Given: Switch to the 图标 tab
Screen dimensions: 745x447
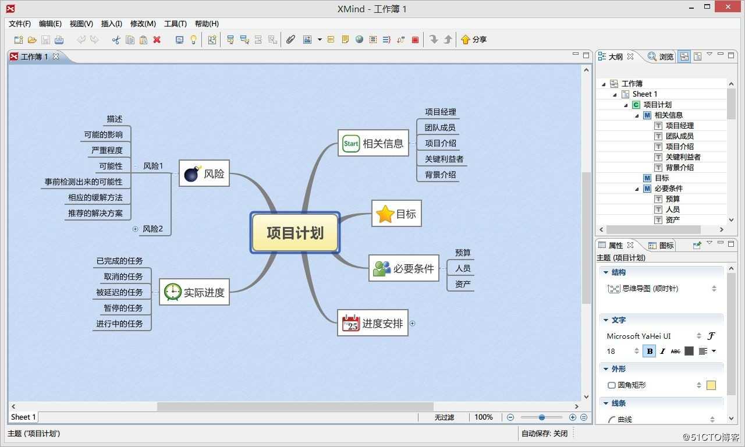Looking at the screenshot, I should pos(661,245).
